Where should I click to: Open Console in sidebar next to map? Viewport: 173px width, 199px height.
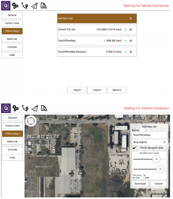coord(12,150)
